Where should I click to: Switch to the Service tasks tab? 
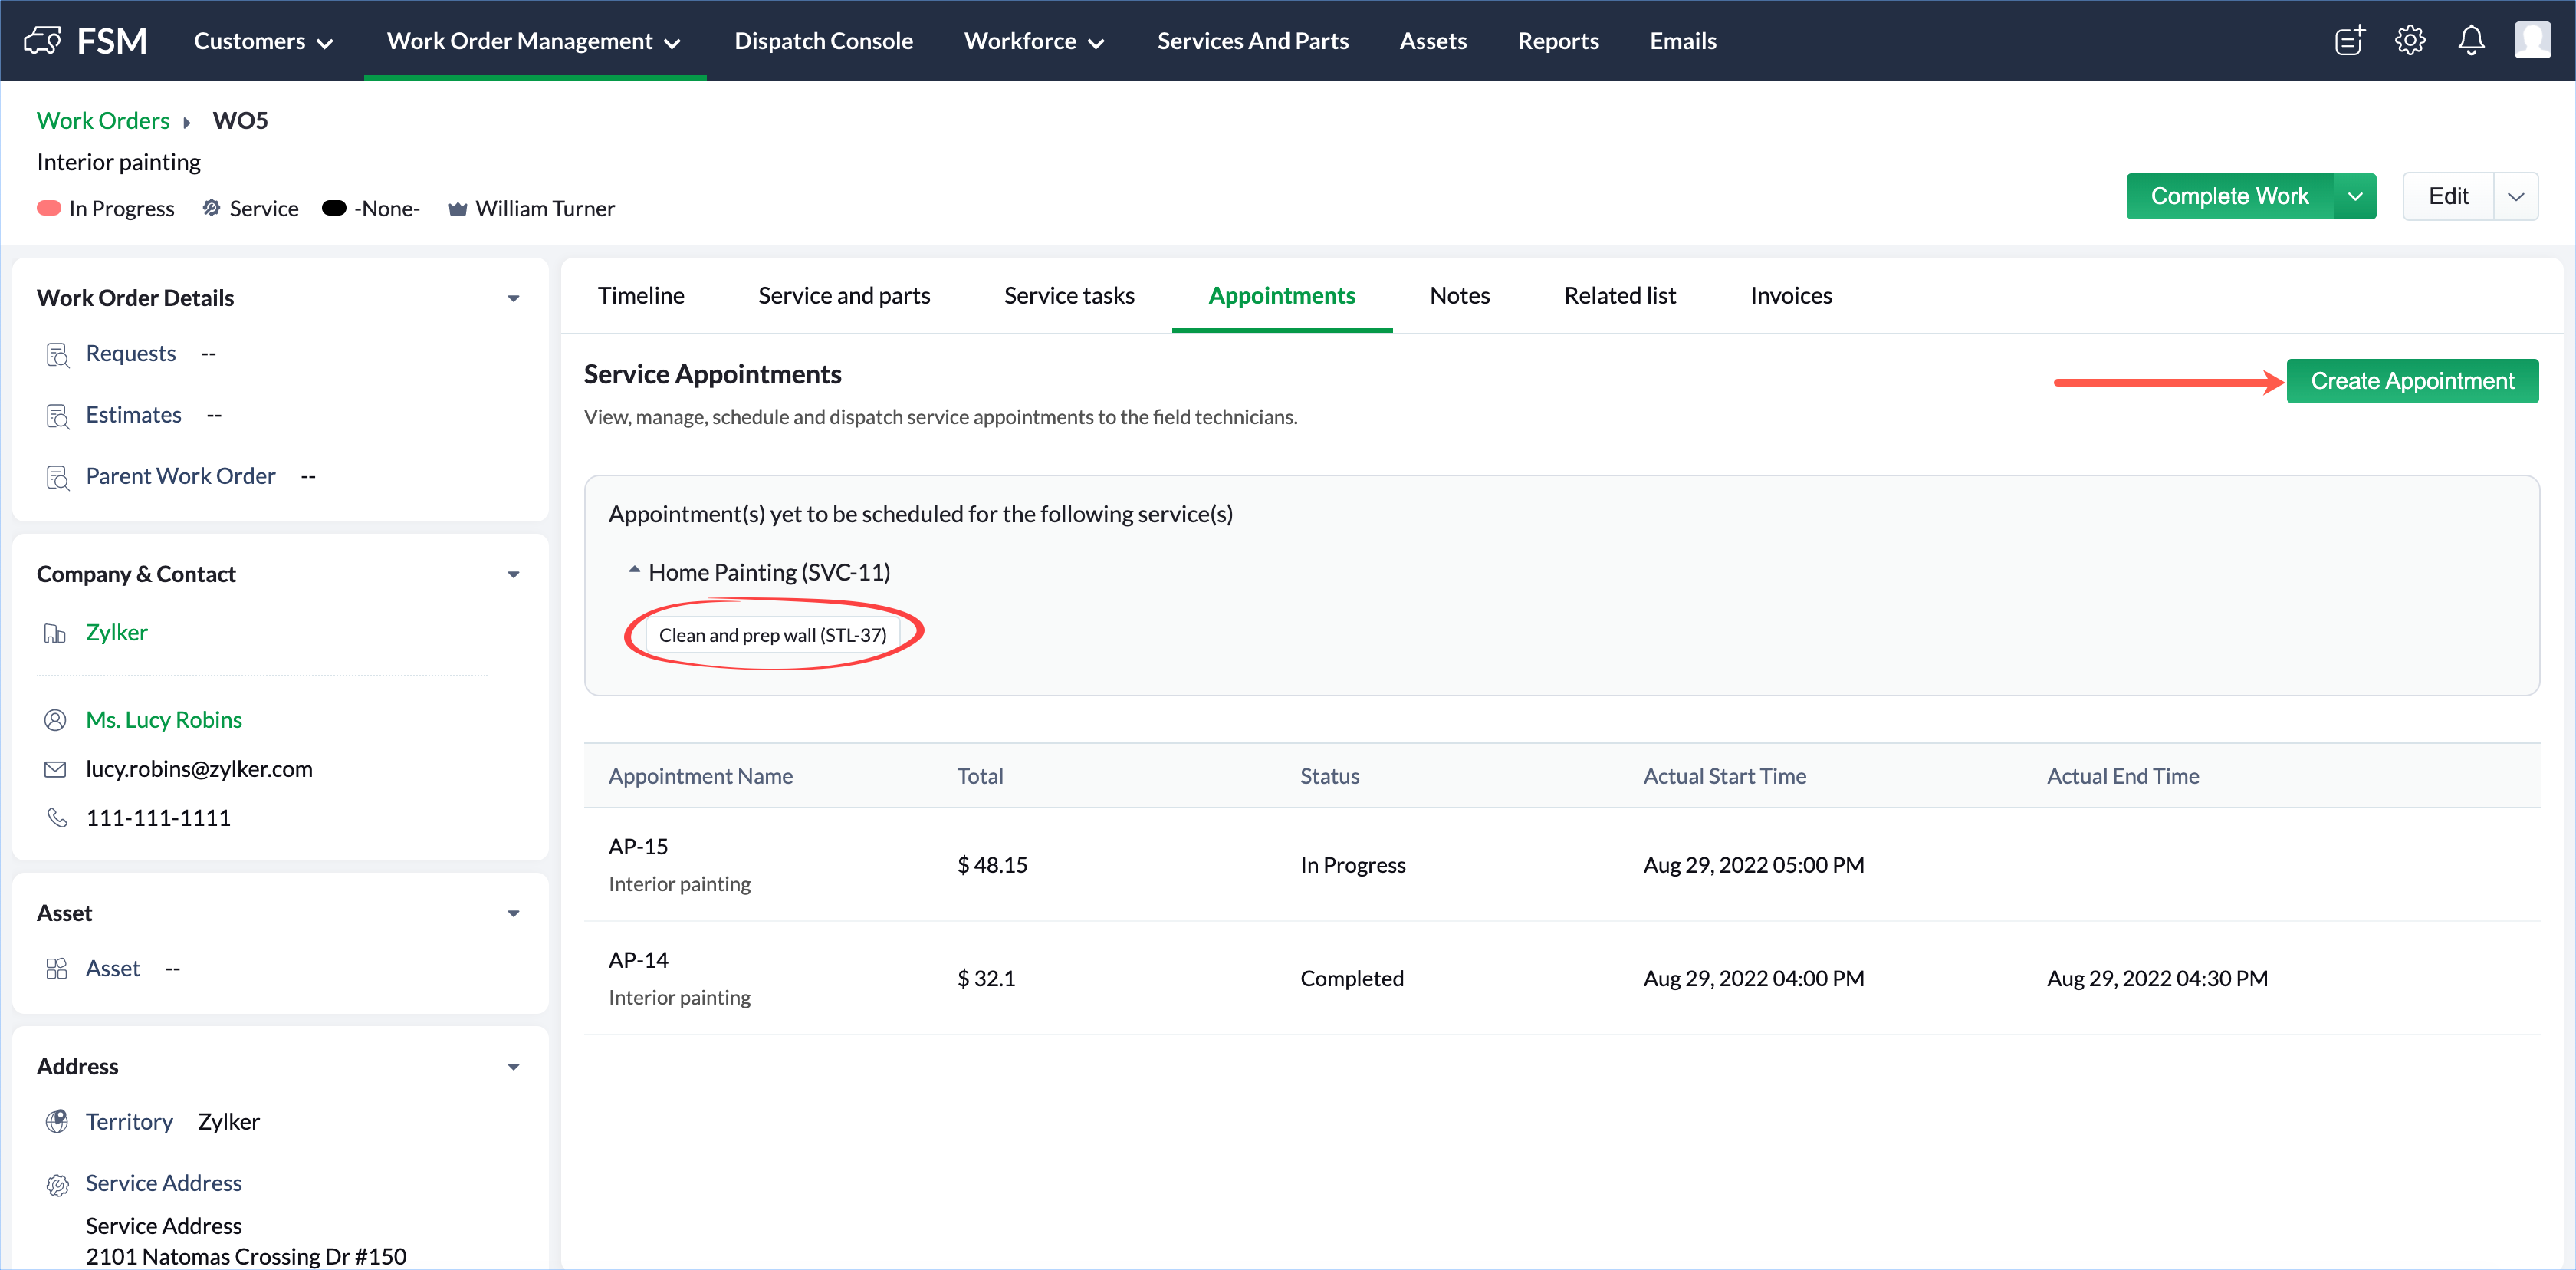tap(1069, 295)
